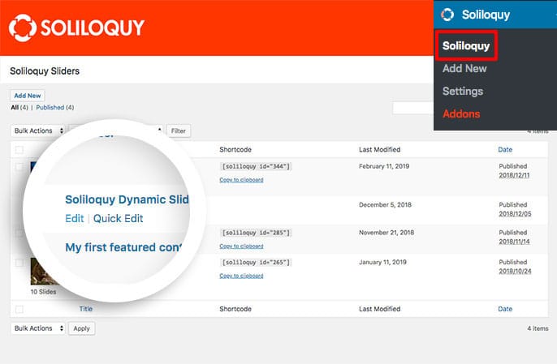Open Addons in the sidebar menu

(461, 113)
